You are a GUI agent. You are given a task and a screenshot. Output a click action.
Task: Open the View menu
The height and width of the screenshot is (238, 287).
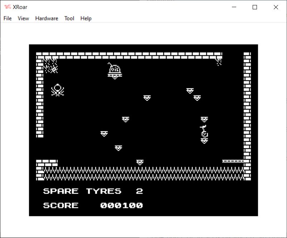coord(23,18)
